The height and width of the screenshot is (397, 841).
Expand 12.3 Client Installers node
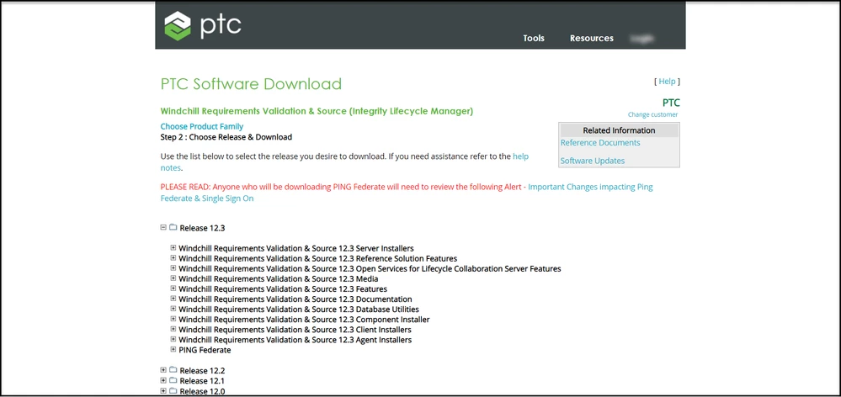click(173, 329)
